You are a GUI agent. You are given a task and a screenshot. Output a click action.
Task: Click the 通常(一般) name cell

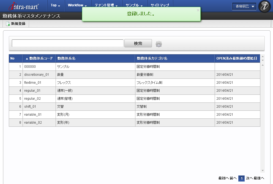click(x=95, y=91)
